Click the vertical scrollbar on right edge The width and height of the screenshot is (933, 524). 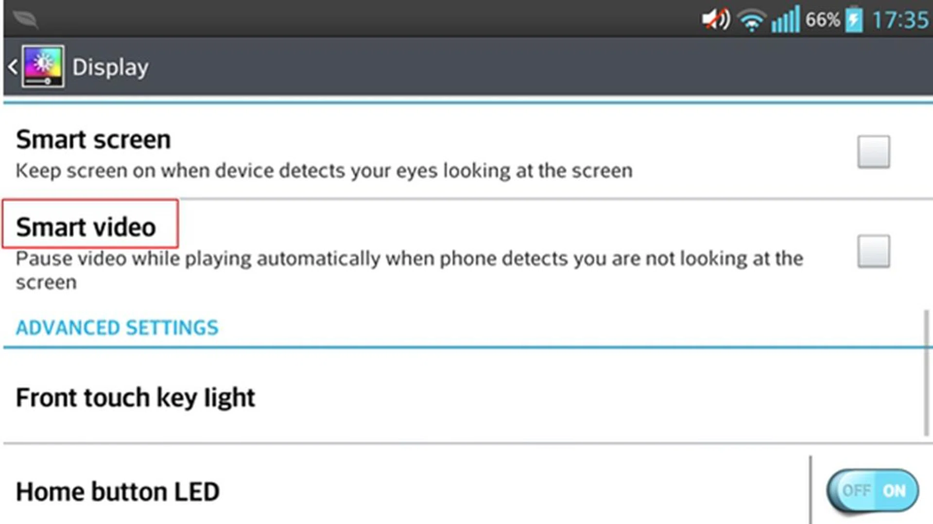point(926,373)
